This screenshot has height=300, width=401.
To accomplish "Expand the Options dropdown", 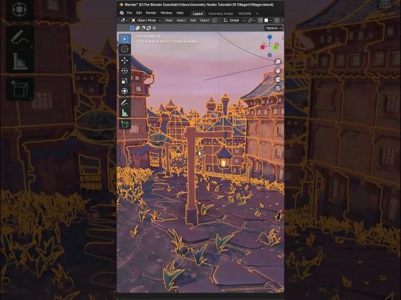I will (274, 28).
